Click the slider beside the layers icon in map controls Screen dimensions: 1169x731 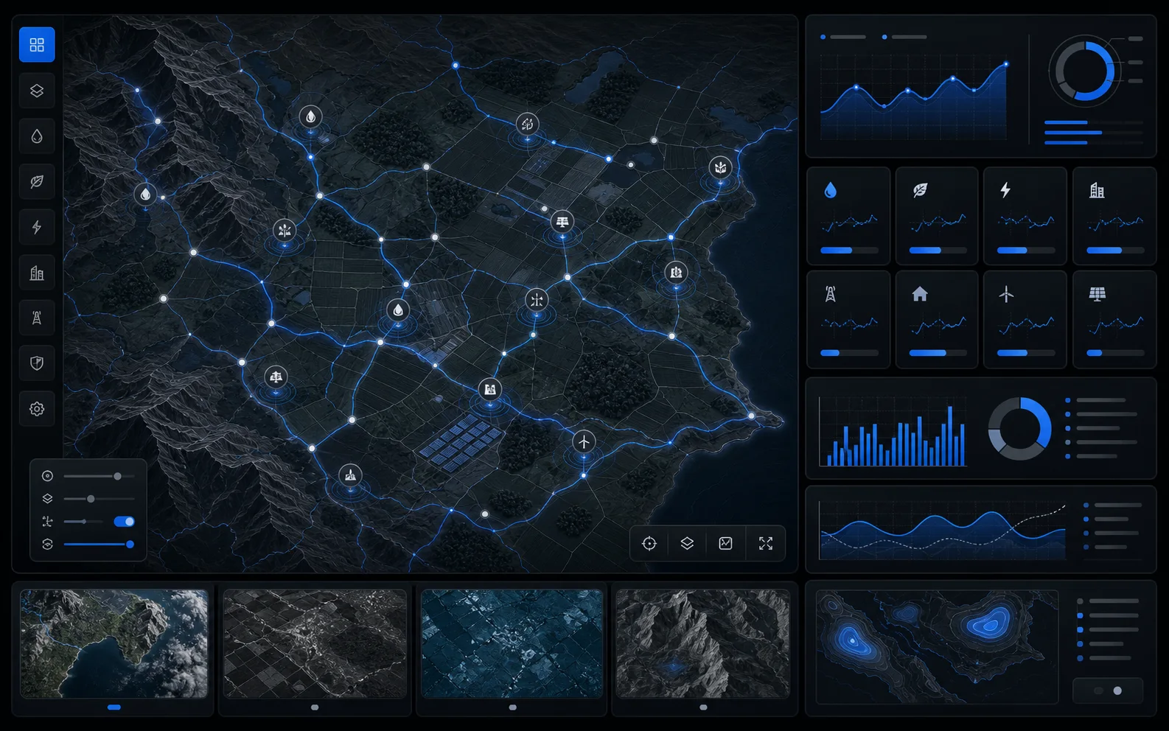(99, 499)
